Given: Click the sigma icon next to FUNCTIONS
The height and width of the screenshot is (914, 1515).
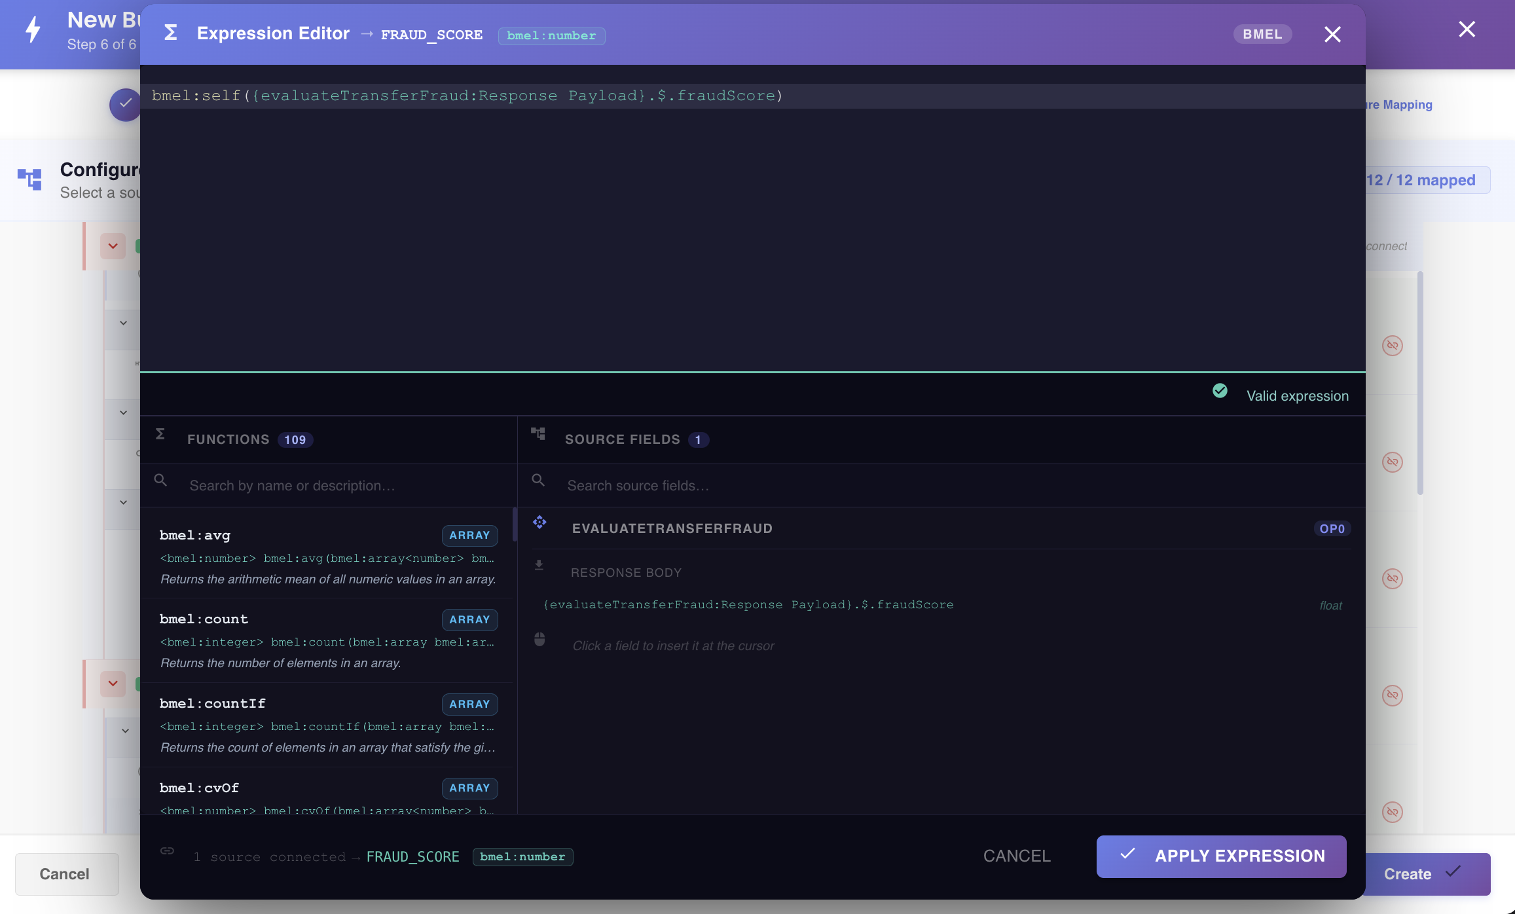Looking at the screenshot, I should pyautogui.click(x=160, y=433).
